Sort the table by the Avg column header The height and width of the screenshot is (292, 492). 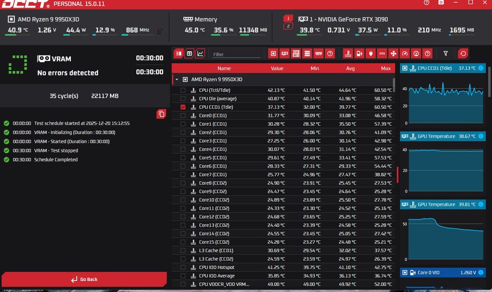(x=351, y=68)
